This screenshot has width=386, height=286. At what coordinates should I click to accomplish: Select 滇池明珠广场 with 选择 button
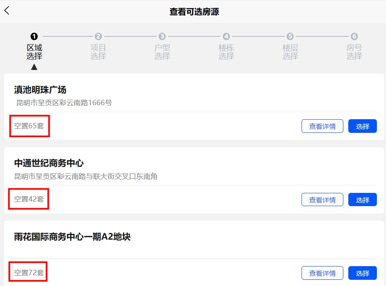(x=362, y=126)
